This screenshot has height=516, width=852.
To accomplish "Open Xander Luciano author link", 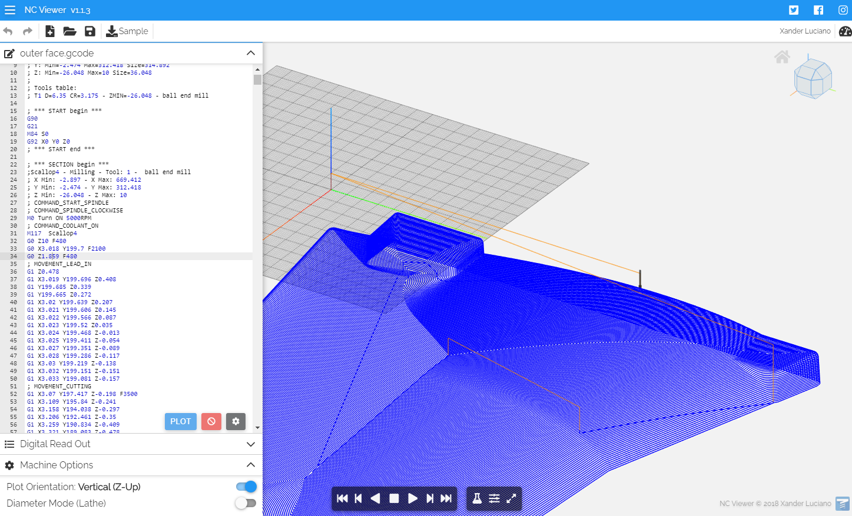I will click(805, 31).
